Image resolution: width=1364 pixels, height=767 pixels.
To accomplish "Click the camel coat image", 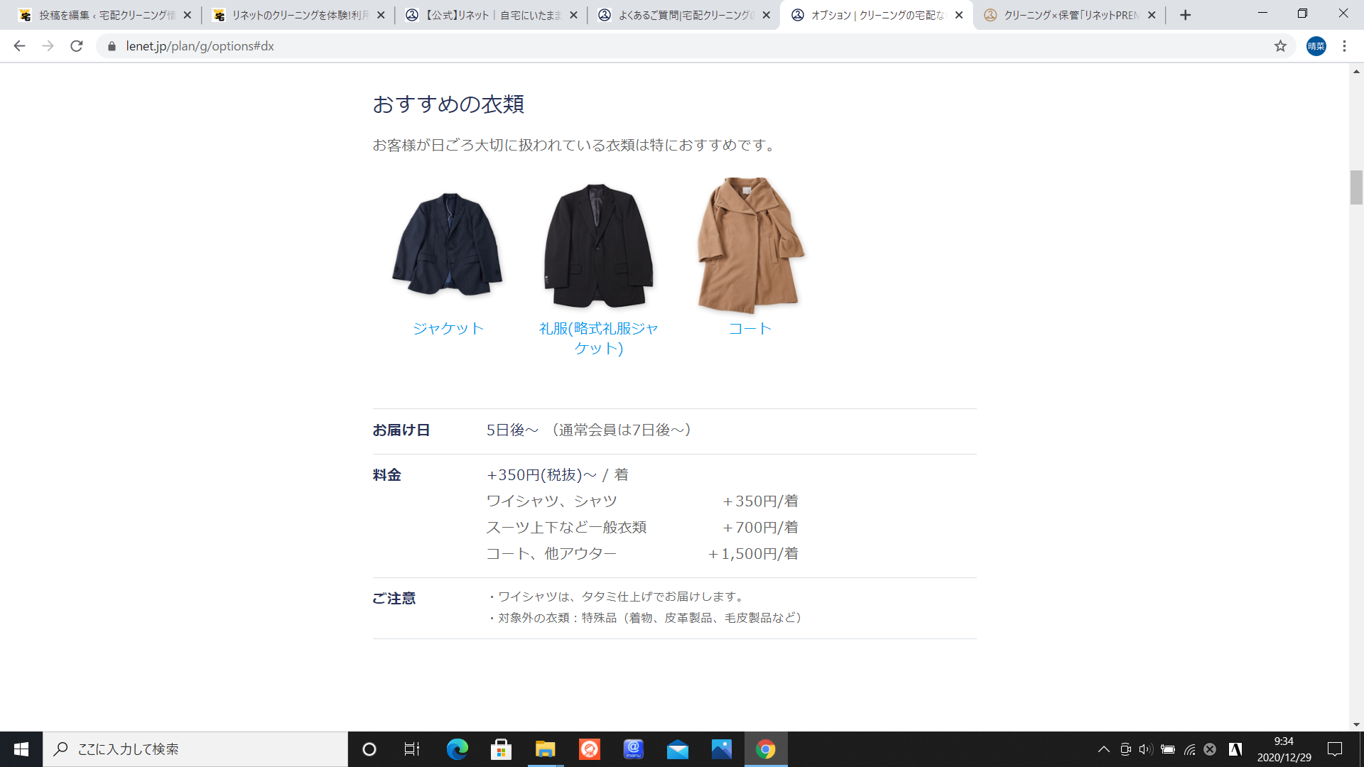I will (x=750, y=246).
